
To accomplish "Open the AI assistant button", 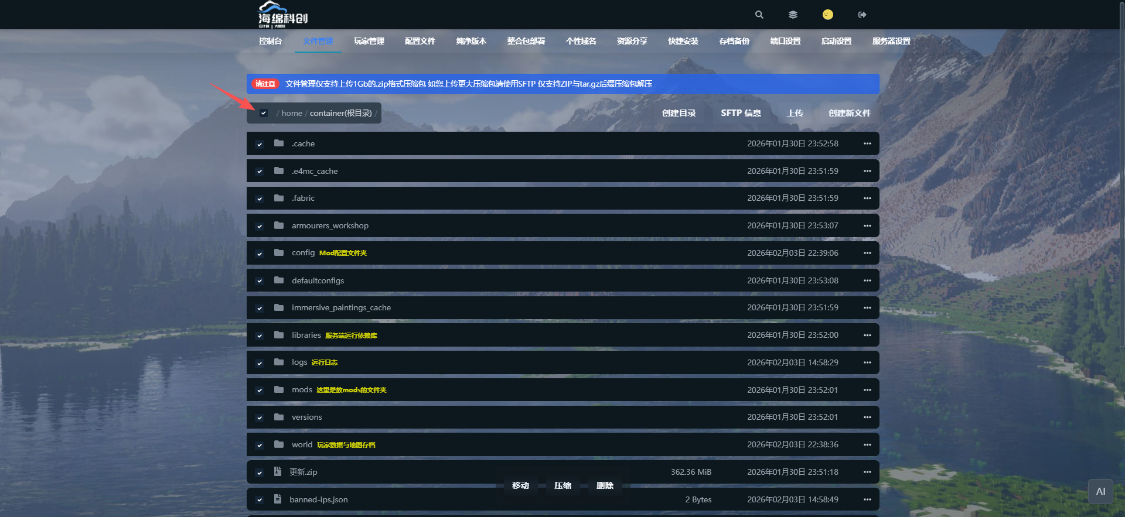I will pyautogui.click(x=1100, y=492).
